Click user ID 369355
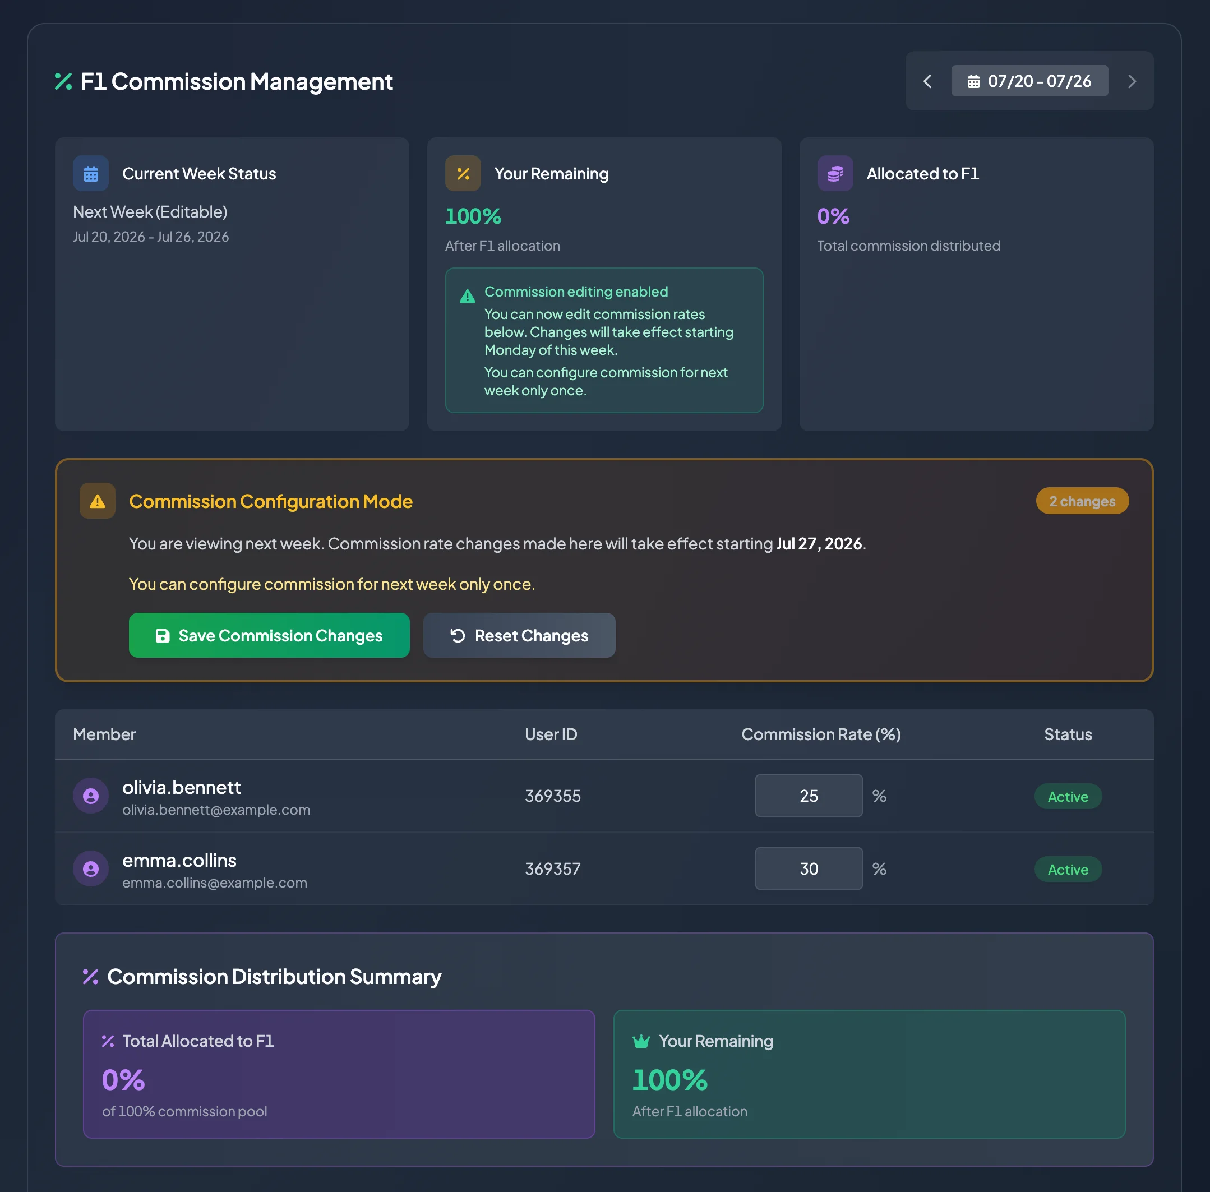 click(553, 796)
